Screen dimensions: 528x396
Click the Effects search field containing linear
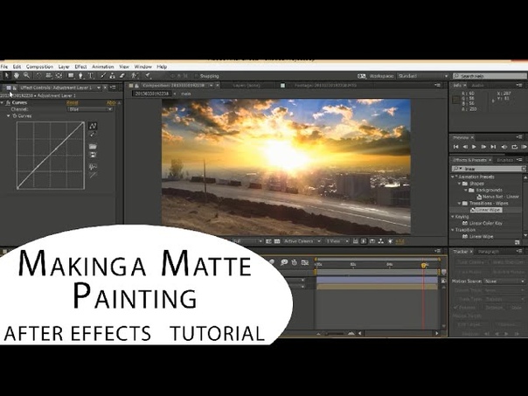click(489, 169)
